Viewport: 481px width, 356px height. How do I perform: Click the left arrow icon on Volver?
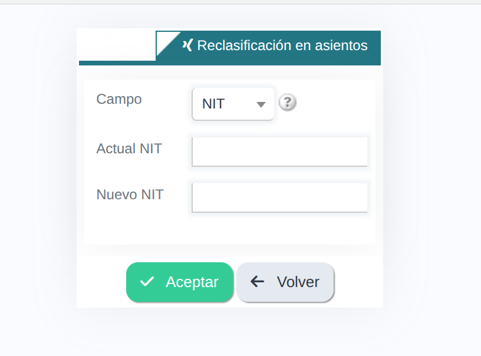point(257,282)
